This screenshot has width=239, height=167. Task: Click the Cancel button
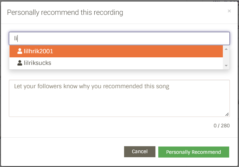coord(140,152)
